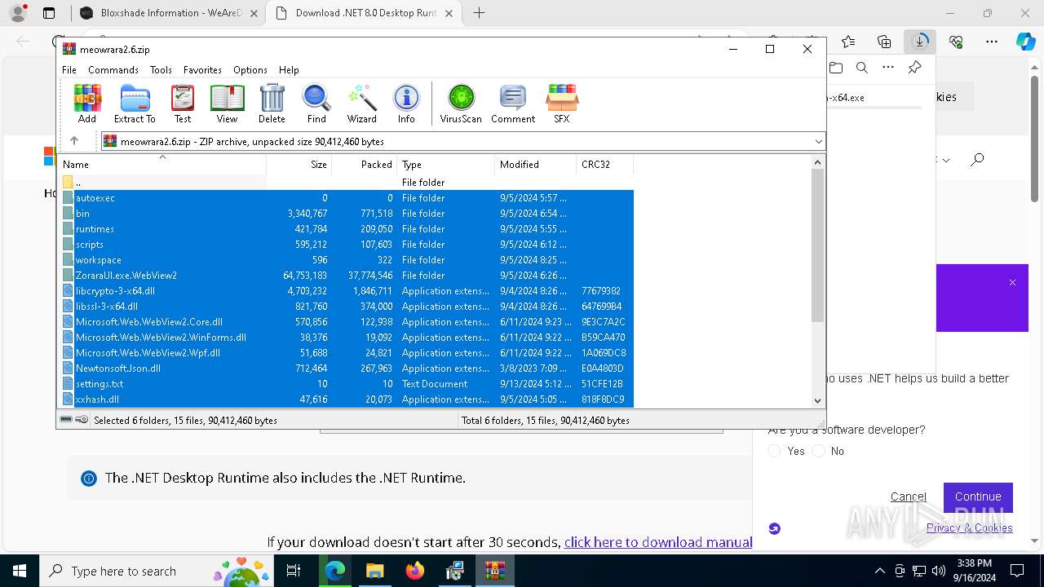Screen dimensions: 1044x587
Task: Sort by the Type column header
Action: tap(445, 164)
